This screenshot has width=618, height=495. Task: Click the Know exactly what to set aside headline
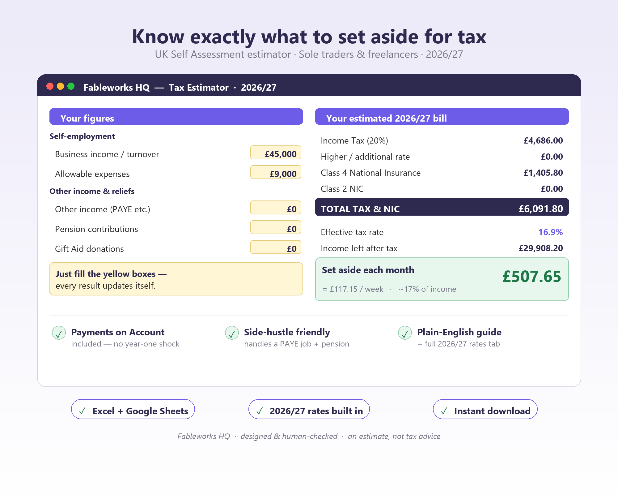[309, 37]
